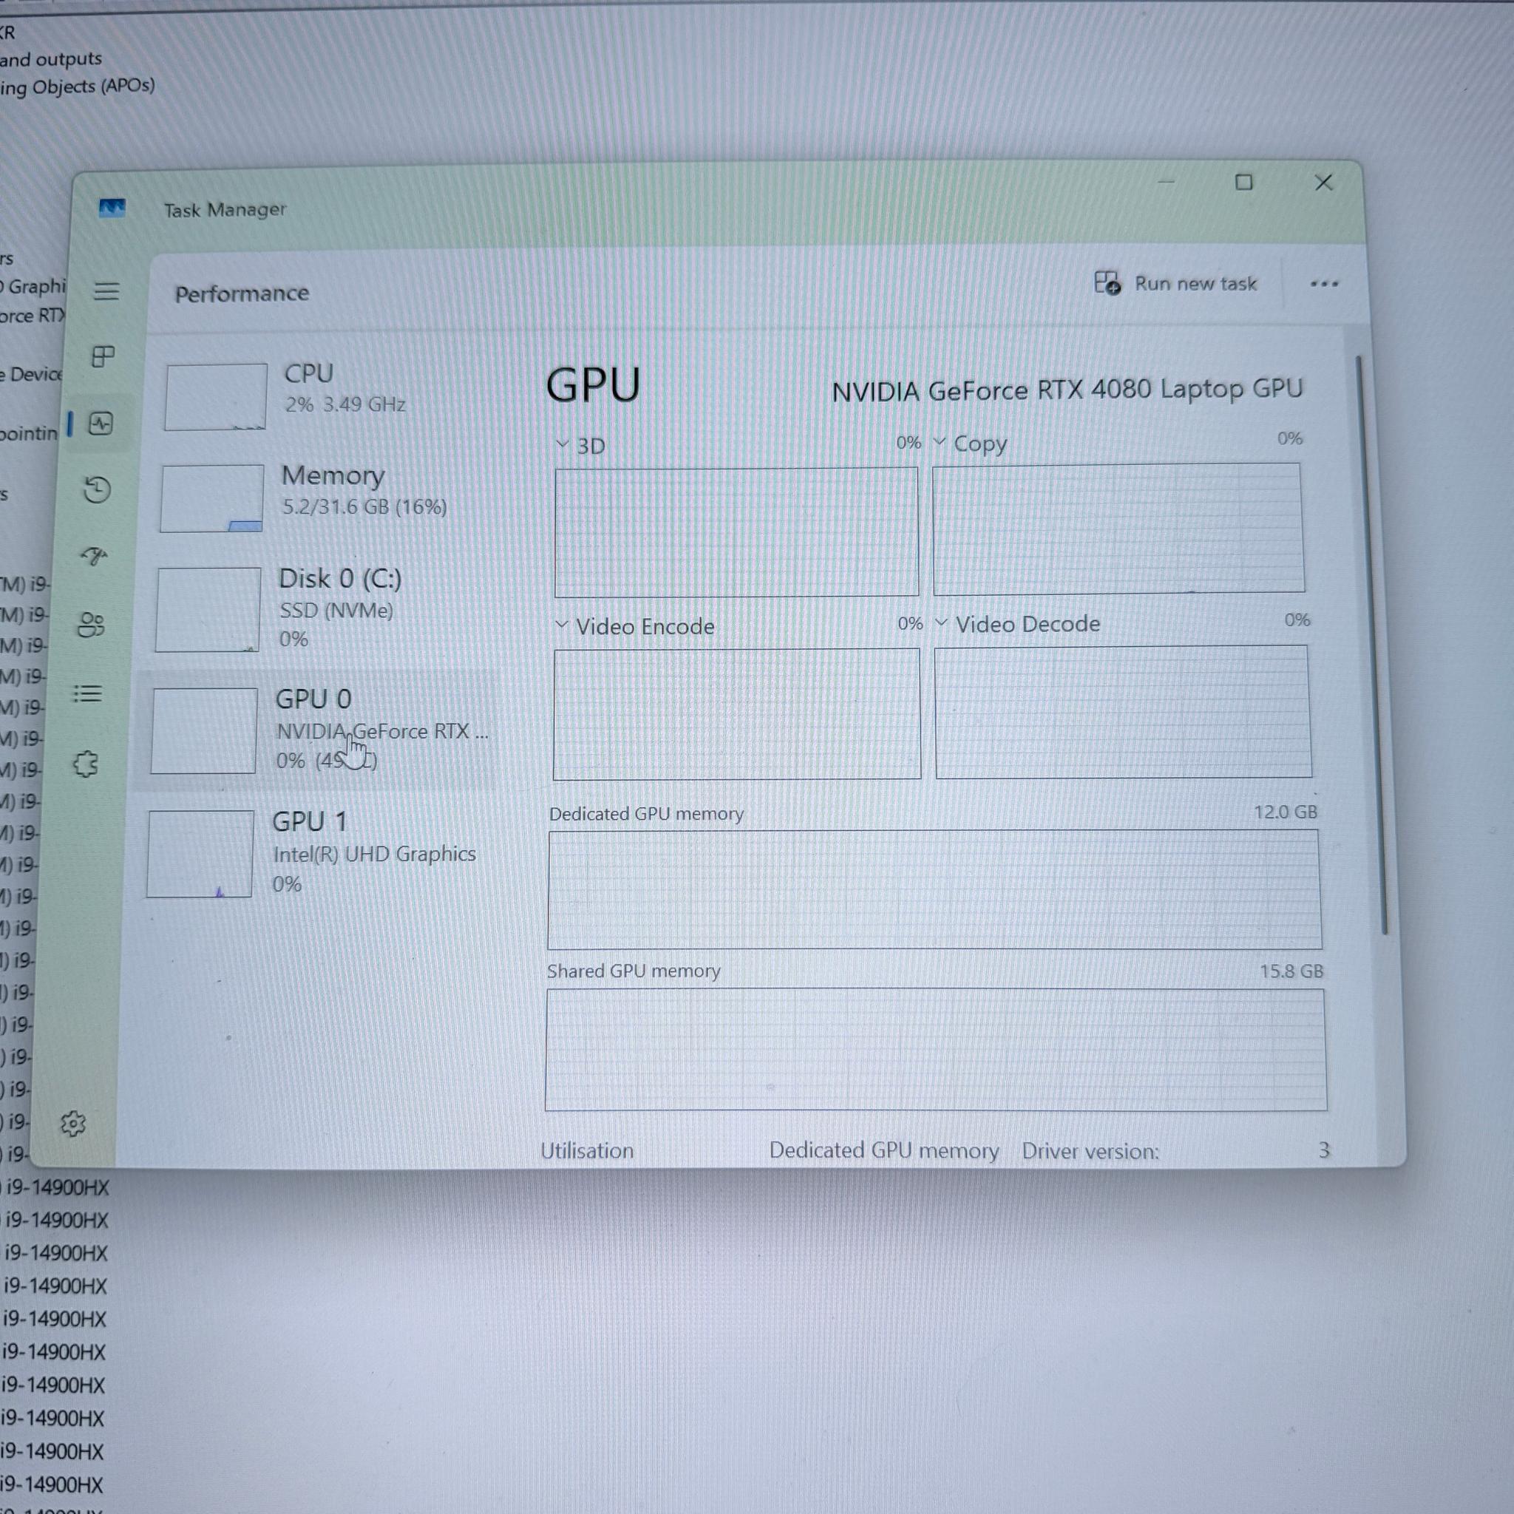The image size is (1514, 1514).
Task: Open the Services puzzle icon
Action: click(x=84, y=764)
